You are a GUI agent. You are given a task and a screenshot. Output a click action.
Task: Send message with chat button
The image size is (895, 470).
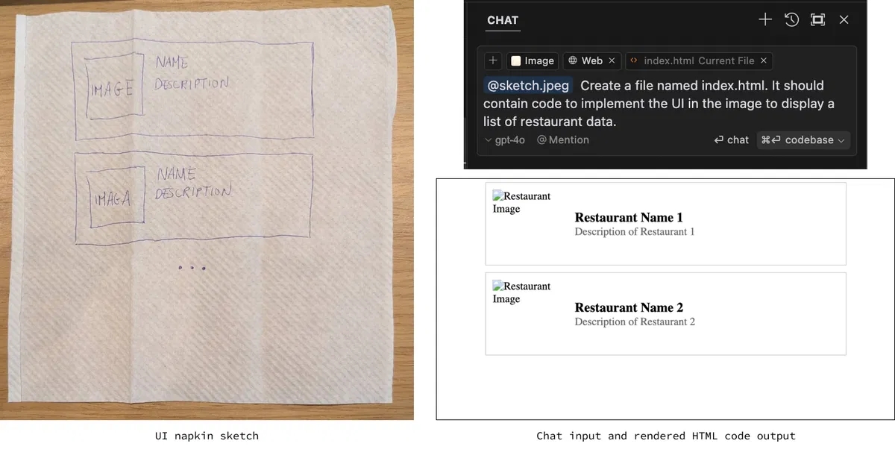731,140
